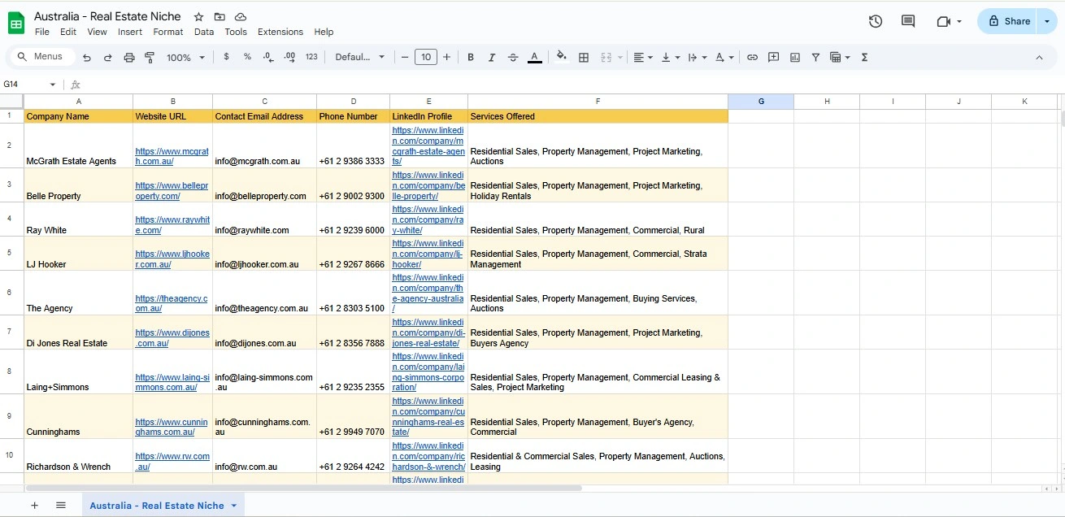Viewport: 1065px width, 517px height.
Task: Increase font size with plus
Action: point(446,57)
